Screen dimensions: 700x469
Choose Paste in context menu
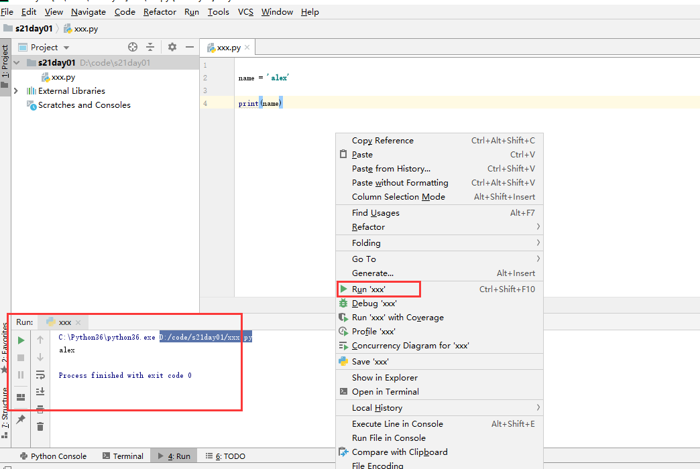[439, 154]
